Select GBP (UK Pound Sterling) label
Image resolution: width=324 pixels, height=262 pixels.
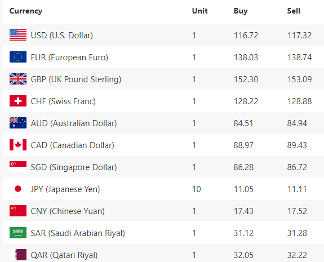[x=76, y=79]
